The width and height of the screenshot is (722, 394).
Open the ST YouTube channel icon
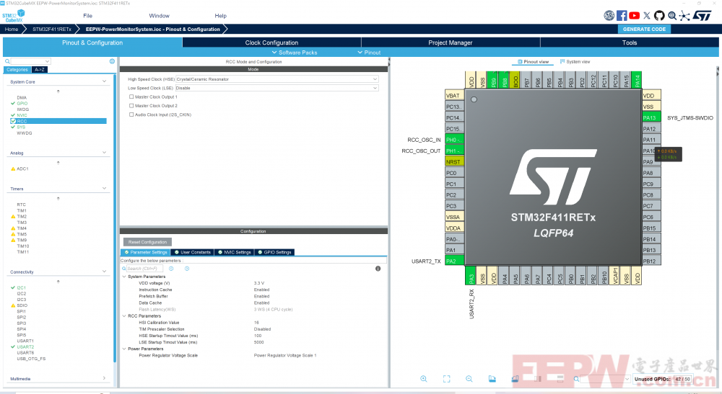click(x=634, y=16)
